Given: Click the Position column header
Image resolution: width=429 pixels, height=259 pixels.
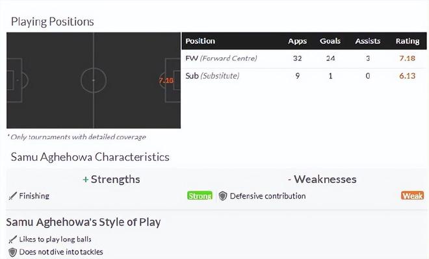Looking at the screenshot, I should 200,41.
